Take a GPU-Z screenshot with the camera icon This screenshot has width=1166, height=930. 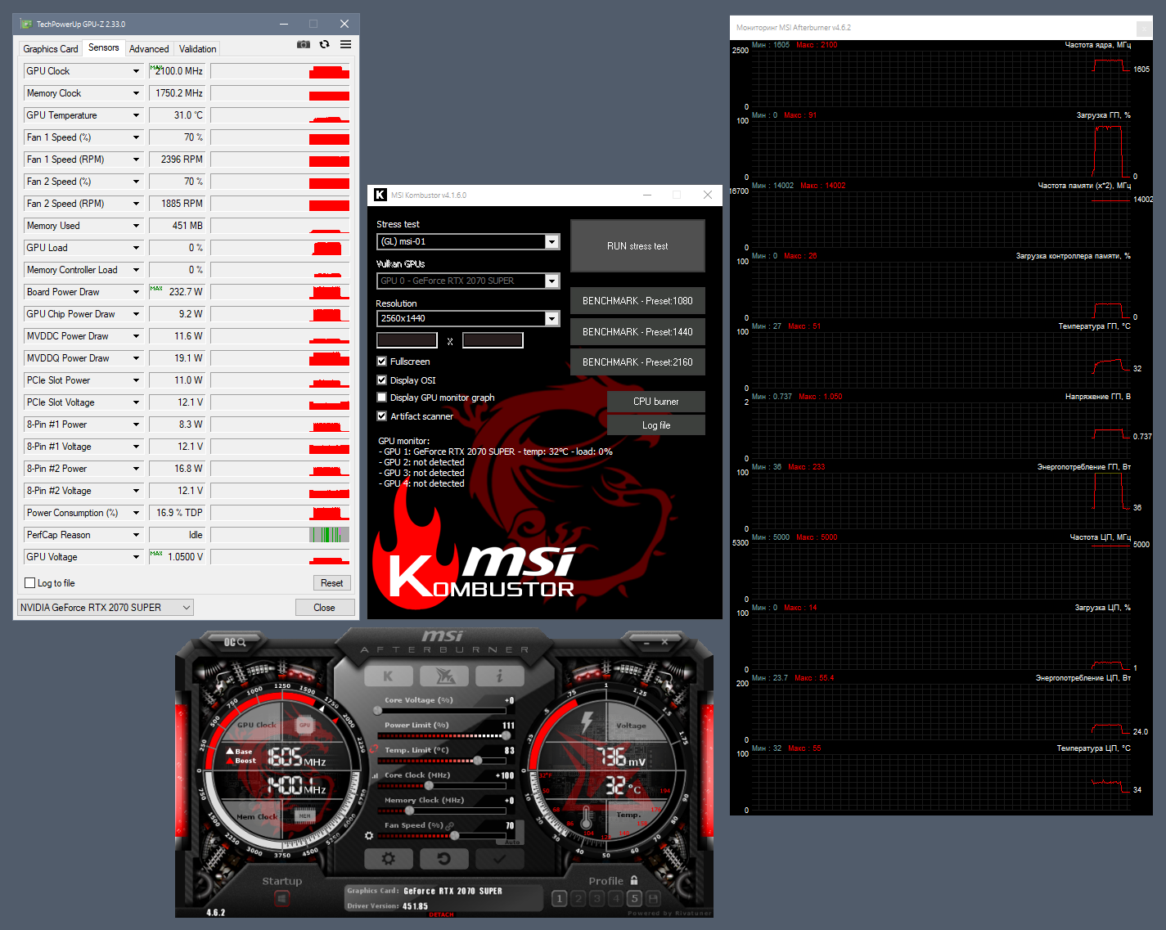pyautogui.click(x=304, y=44)
